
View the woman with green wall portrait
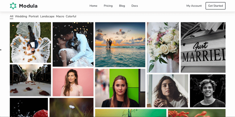120,88
